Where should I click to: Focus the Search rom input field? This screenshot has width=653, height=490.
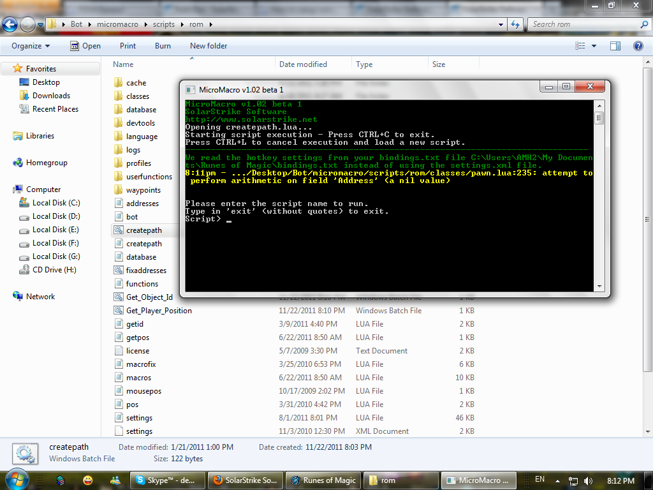click(x=585, y=25)
